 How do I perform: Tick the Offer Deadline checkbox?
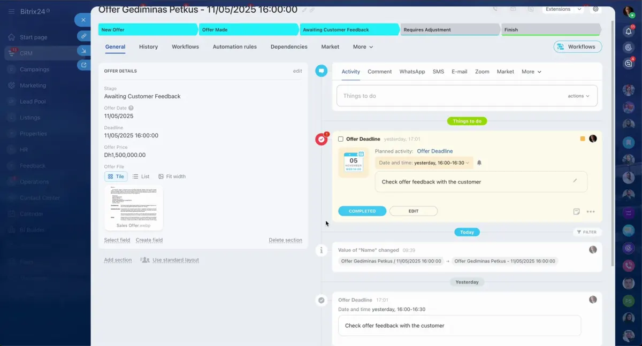[x=341, y=139]
